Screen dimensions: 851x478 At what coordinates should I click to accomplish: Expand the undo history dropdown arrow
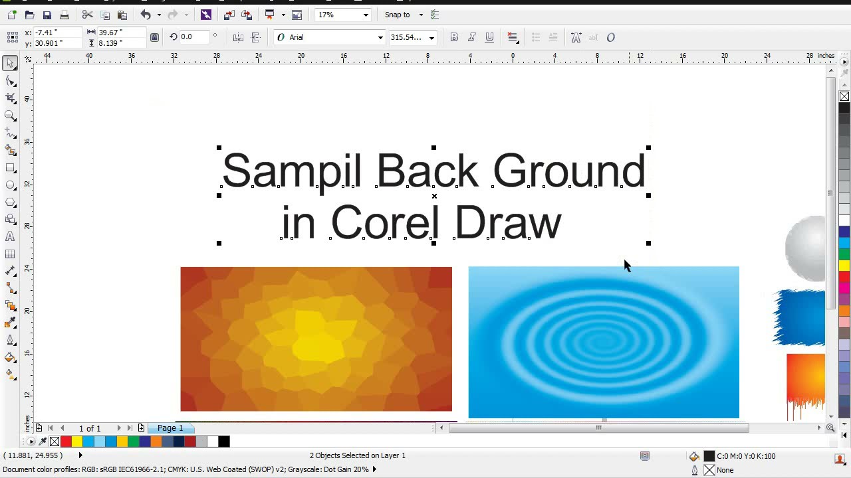(x=158, y=15)
